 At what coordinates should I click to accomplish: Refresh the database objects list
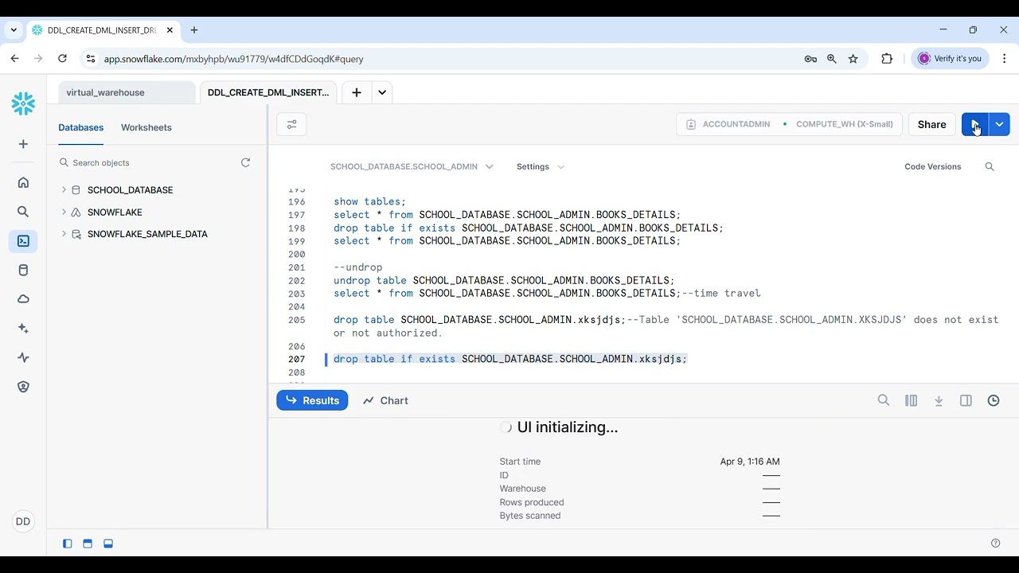[x=245, y=162]
